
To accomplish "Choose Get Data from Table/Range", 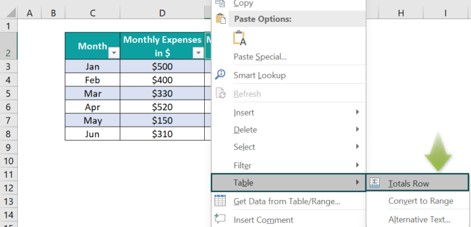I will tap(288, 201).
